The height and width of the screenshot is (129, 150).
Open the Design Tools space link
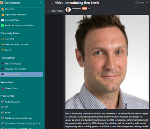pos(11,88)
